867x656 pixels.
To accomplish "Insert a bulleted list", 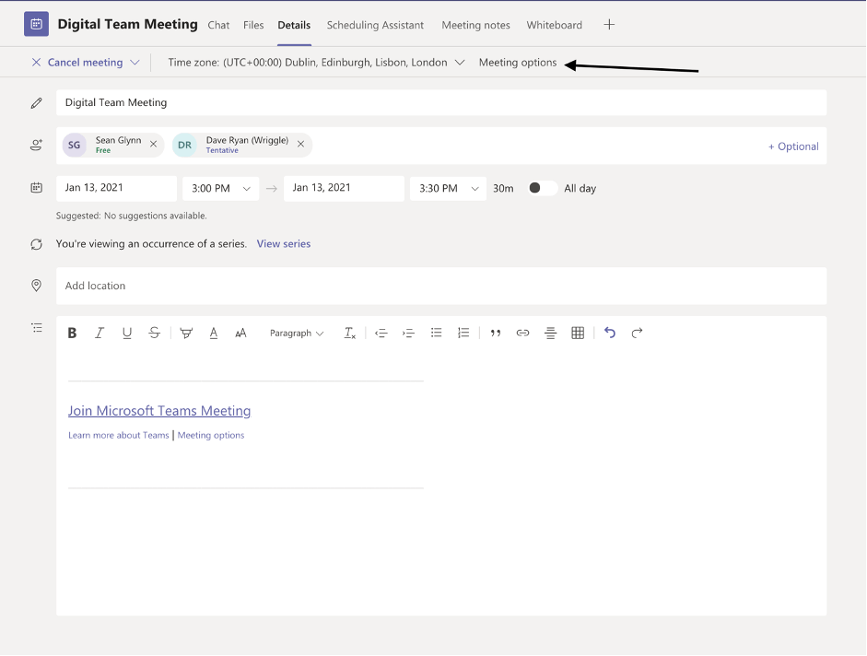I will point(437,333).
